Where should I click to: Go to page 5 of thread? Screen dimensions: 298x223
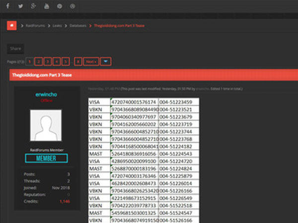(x=66, y=61)
